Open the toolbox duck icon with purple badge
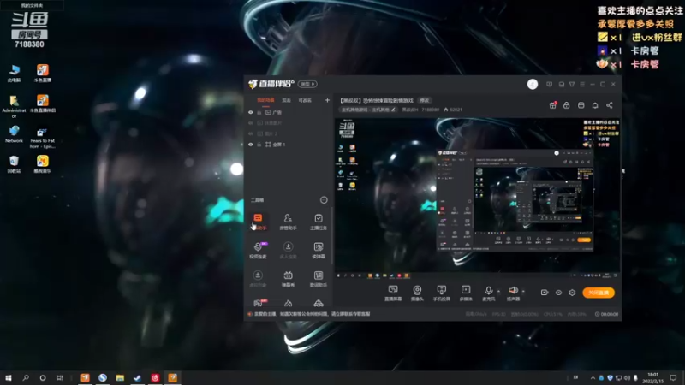The width and height of the screenshot is (685, 385). click(259, 250)
